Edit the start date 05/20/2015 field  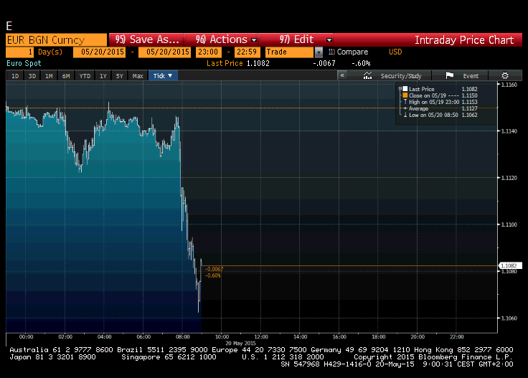tap(99, 52)
